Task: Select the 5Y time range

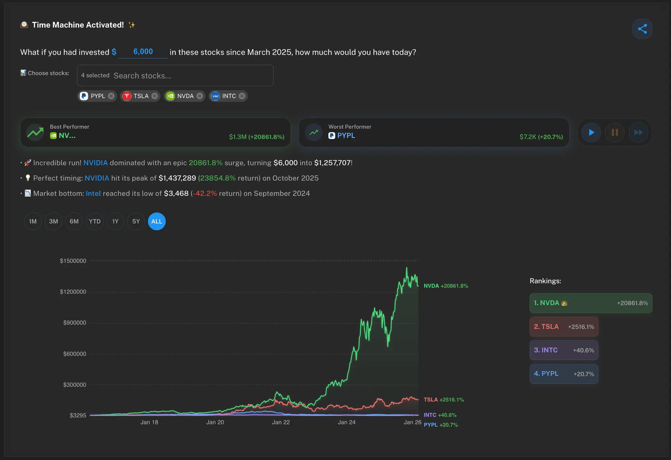Action: click(136, 222)
